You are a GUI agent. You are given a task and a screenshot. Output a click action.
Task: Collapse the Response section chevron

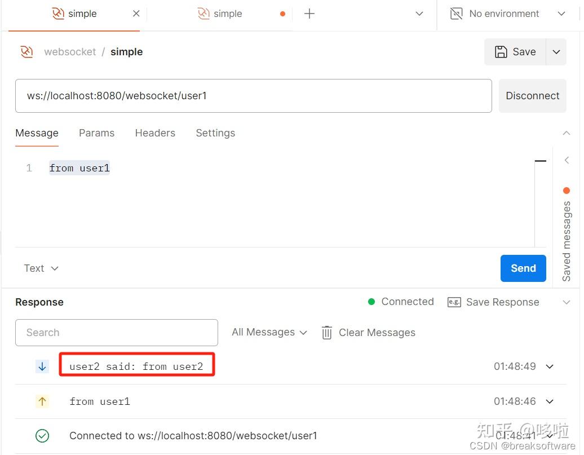coord(566,302)
